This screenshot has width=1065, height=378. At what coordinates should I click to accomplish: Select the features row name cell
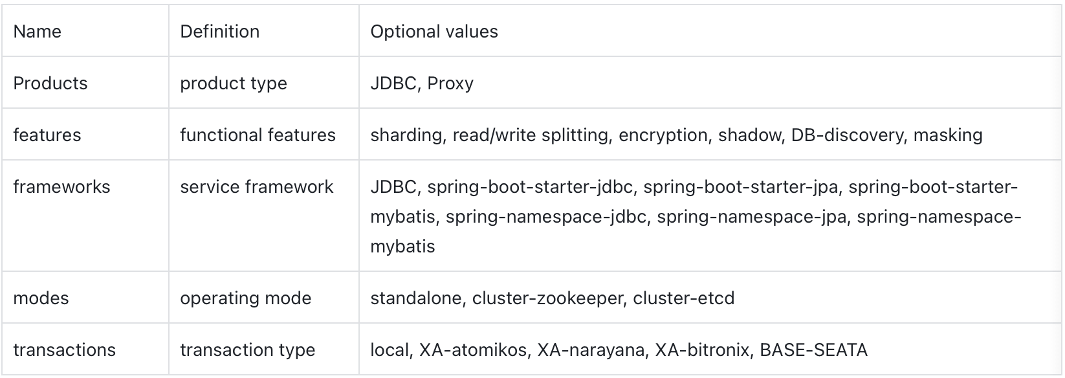pyautogui.click(x=85, y=135)
